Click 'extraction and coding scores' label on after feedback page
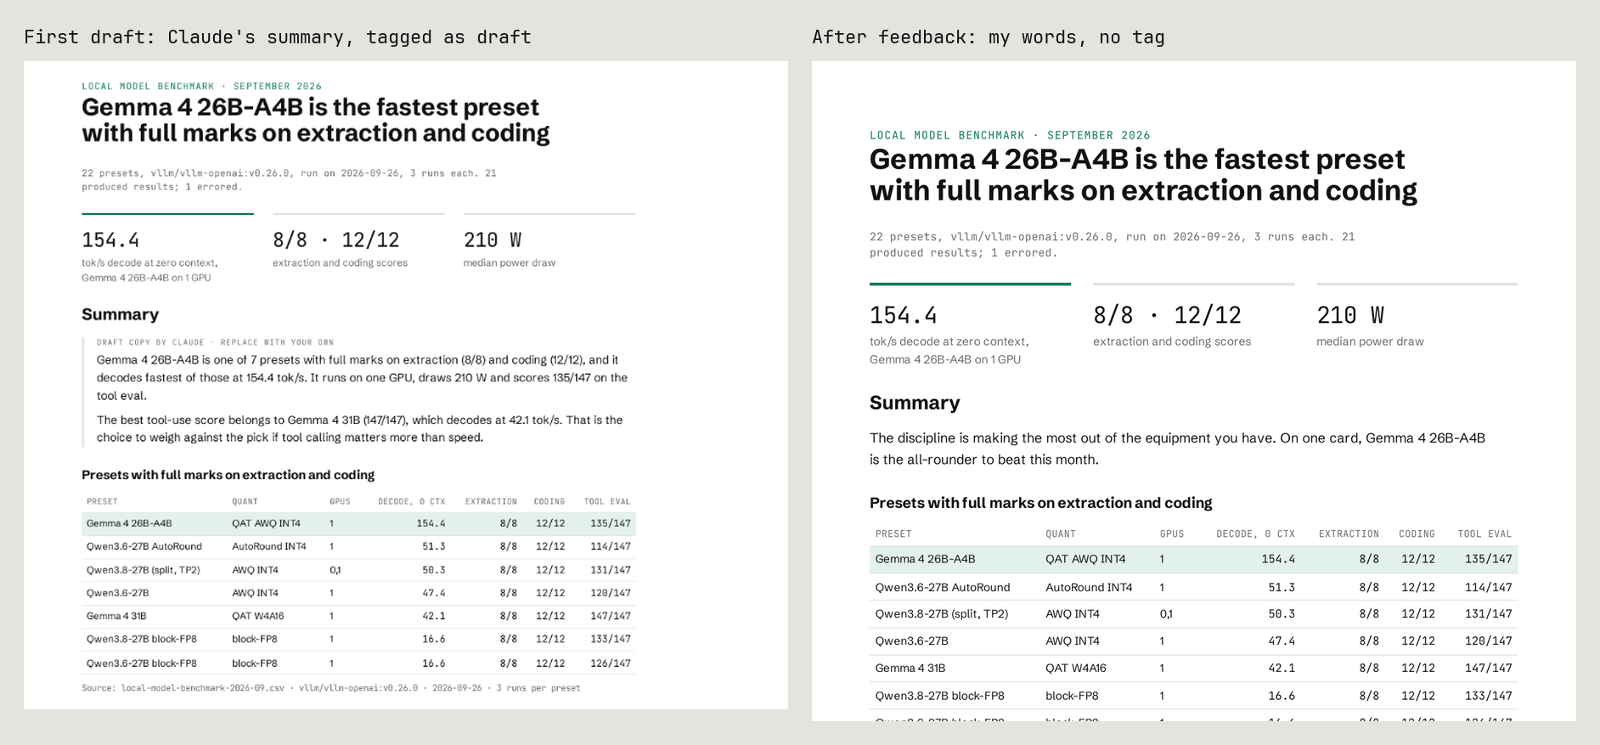 pos(1172,341)
